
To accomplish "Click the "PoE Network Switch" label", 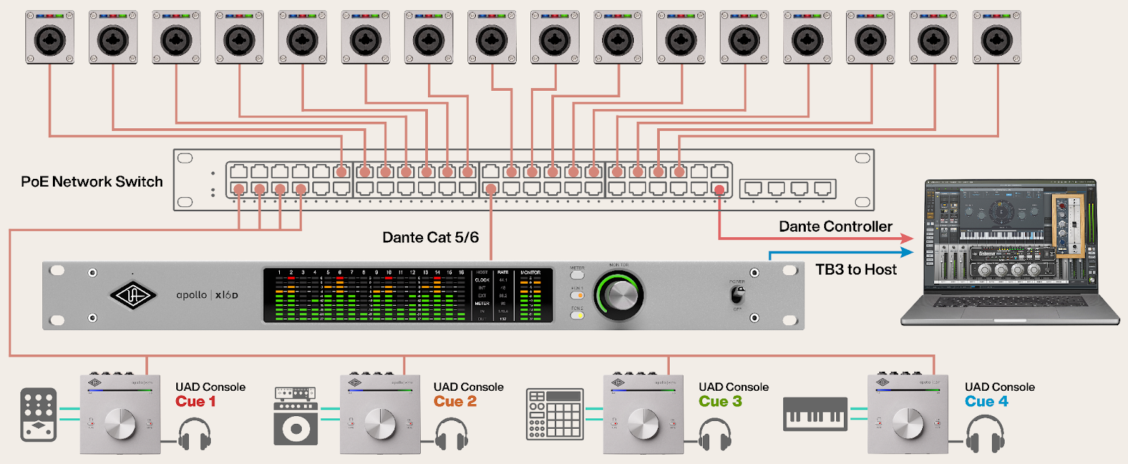I will (92, 182).
